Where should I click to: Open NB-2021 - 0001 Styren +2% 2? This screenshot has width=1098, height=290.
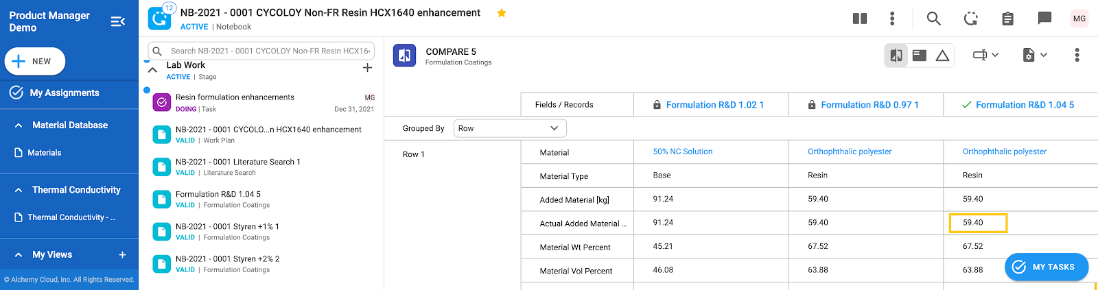point(228,259)
